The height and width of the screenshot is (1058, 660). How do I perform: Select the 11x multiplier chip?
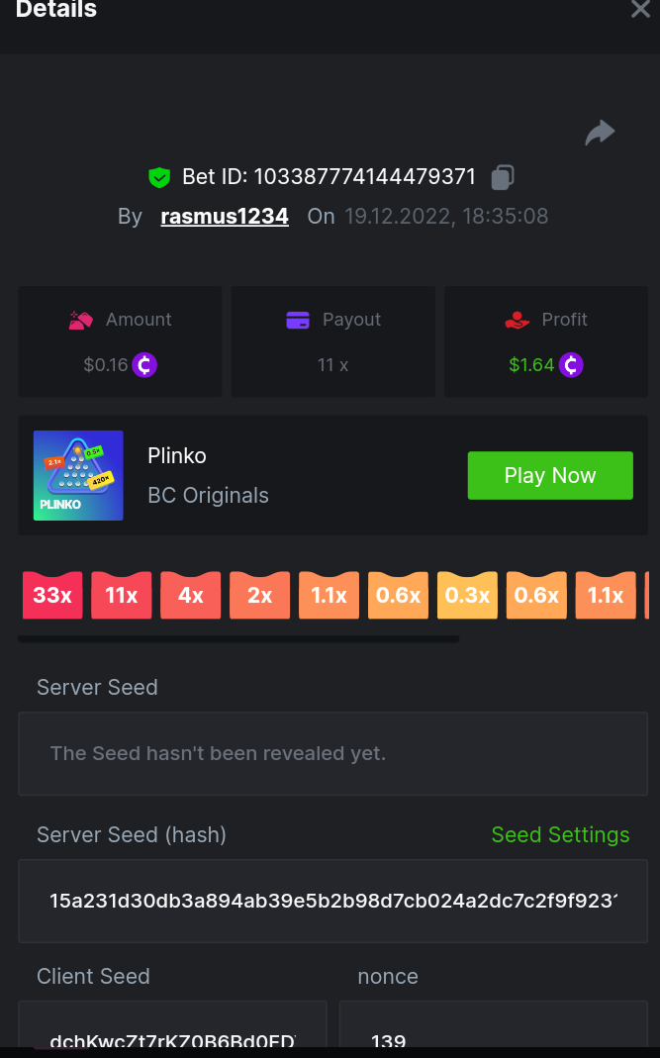[122, 595]
